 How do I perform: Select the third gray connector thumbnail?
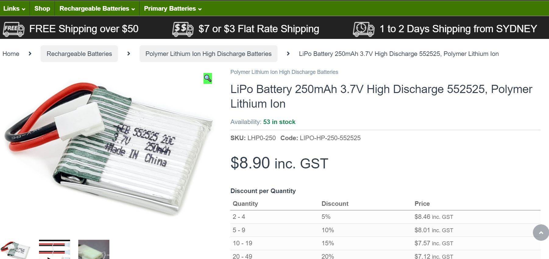(x=94, y=249)
